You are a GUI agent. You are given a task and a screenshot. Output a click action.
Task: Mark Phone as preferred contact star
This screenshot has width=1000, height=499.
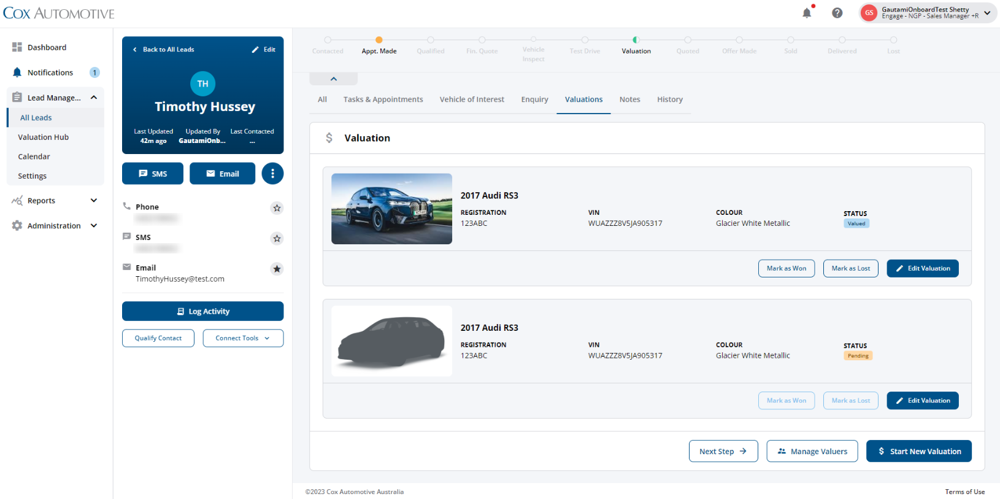[277, 208]
